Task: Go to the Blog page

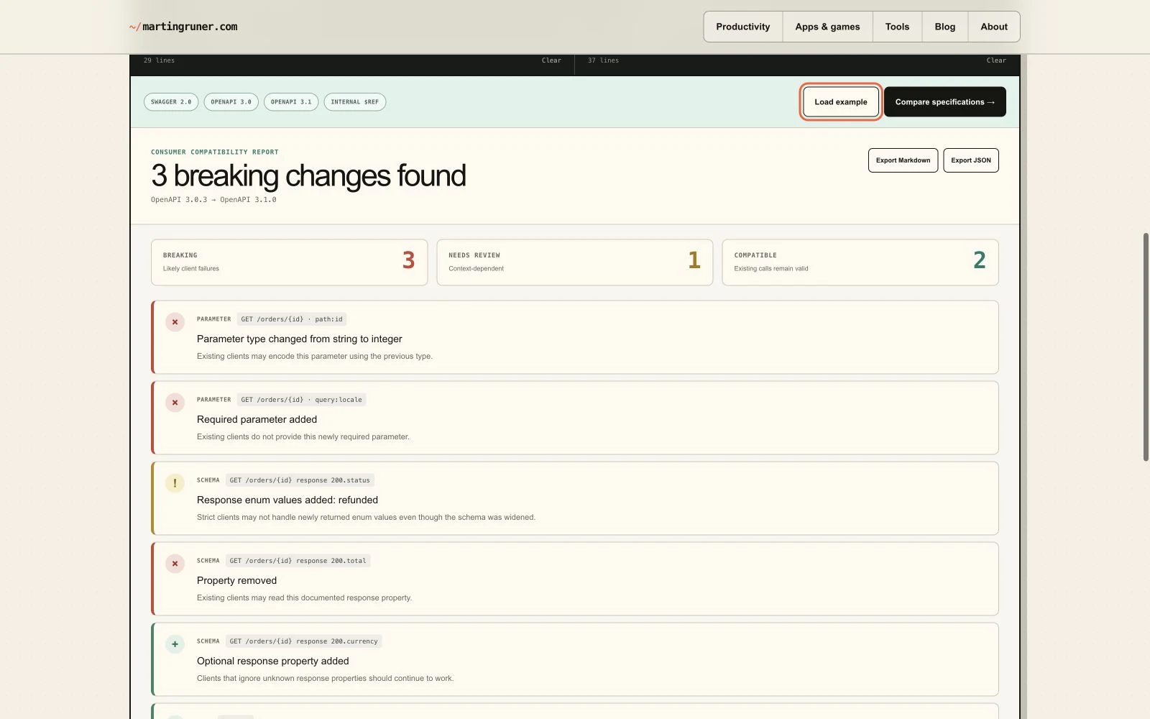Action: (x=944, y=27)
